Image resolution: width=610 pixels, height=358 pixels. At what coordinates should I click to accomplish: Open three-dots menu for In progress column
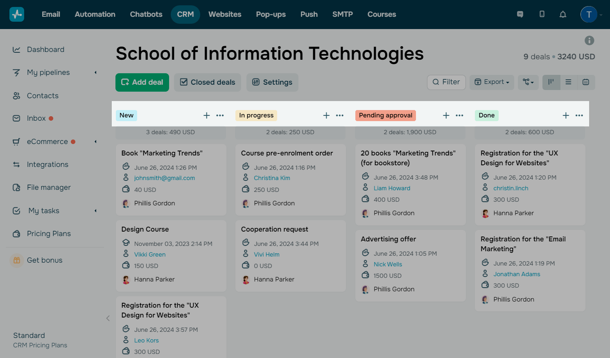pos(340,115)
